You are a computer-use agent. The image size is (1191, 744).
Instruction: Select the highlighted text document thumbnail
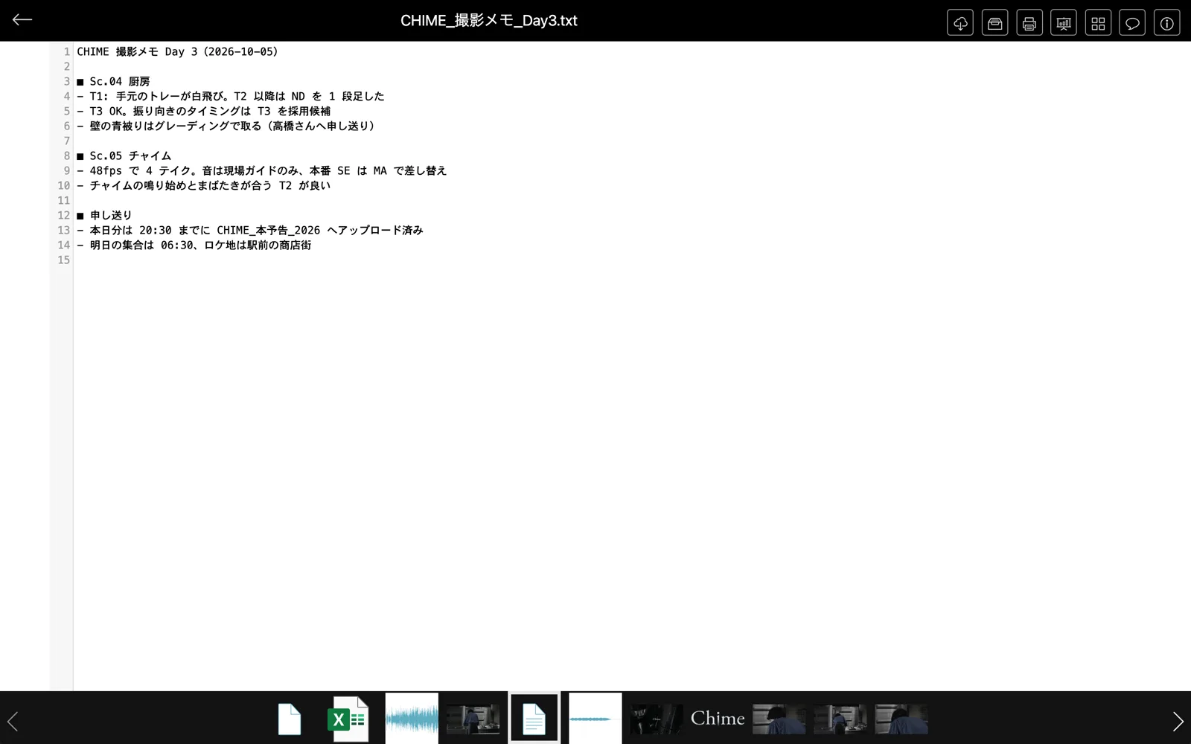pyautogui.click(x=534, y=719)
